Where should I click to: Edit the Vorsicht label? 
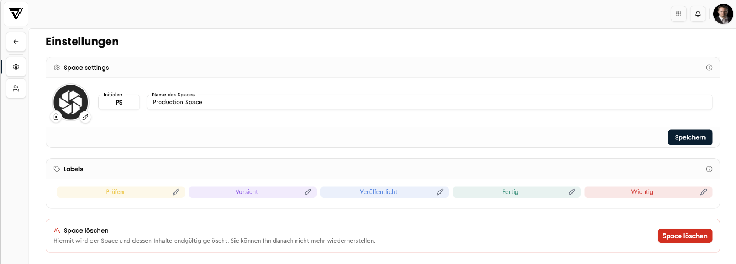tap(308, 192)
